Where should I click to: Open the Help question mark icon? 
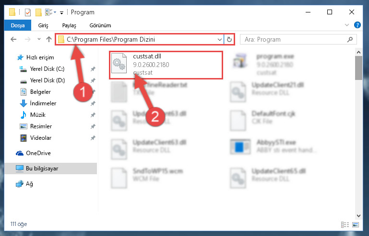(x=357, y=25)
